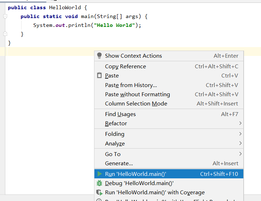Run 'HelloWorld.main()' from context menu
The width and height of the screenshot is (261, 201).
pos(169,174)
